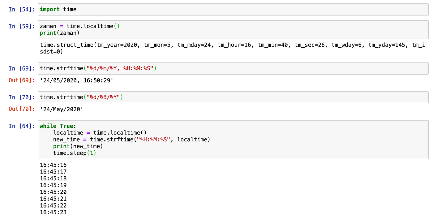Select the timestamp '16:45:16' in the loop output
Image resolution: width=433 pixels, height=219 pixels.
pos(53,165)
